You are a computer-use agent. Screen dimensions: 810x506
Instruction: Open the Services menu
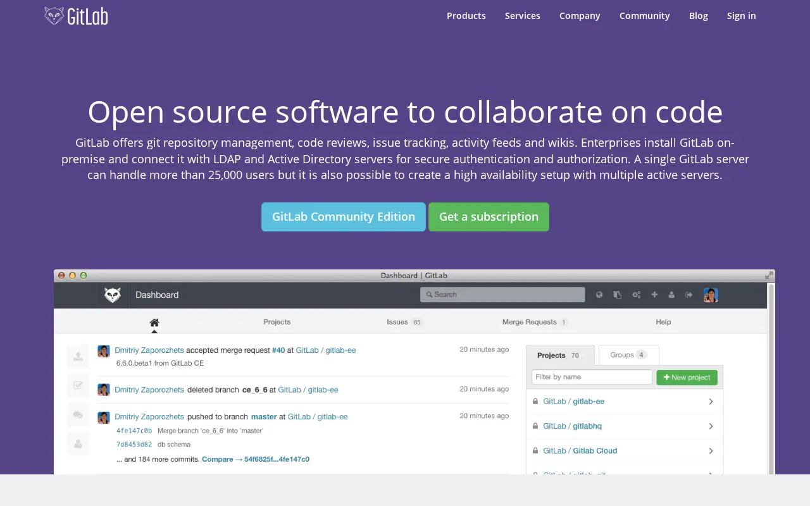523,16
